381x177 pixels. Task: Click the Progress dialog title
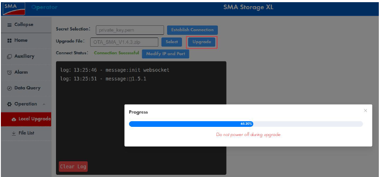[138, 112]
